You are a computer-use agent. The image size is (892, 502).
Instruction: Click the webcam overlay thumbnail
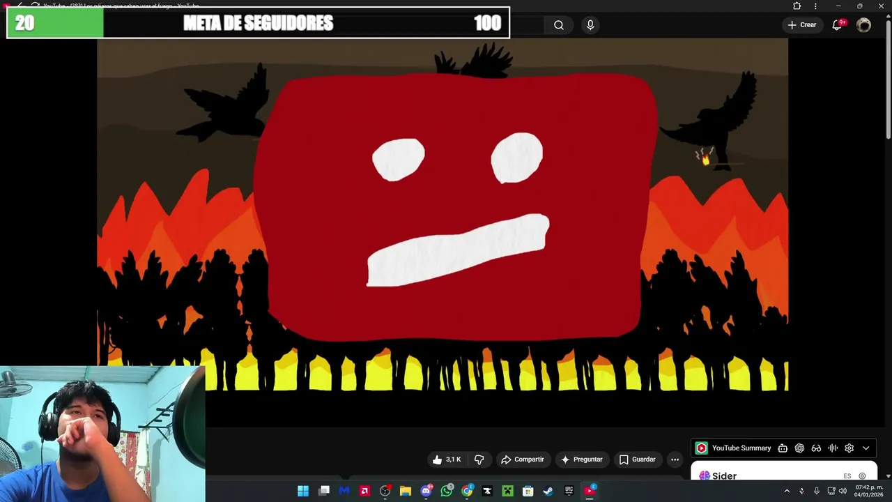(x=102, y=434)
